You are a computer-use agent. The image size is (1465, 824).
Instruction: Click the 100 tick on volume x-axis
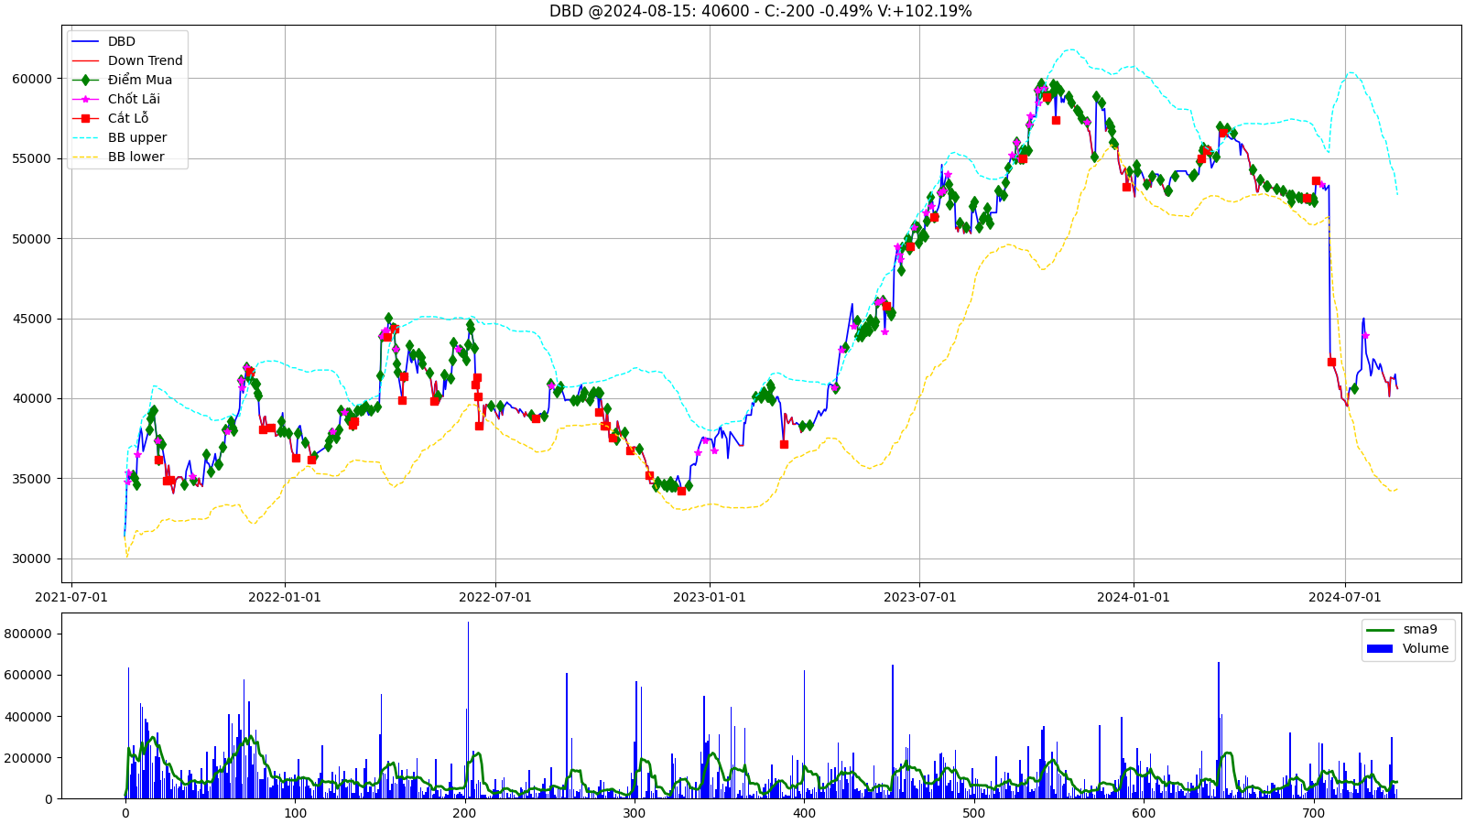(295, 813)
